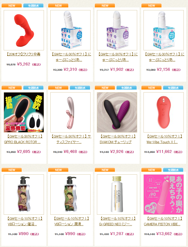Click the GPRO BLACK ROTOR product image

pos(24,112)
